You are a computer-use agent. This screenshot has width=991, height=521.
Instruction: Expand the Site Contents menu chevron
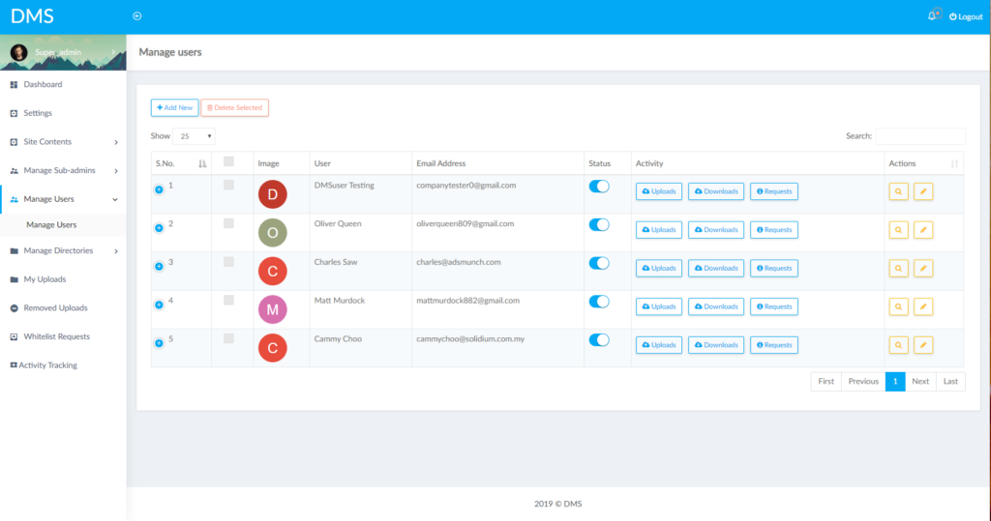[x=116, y=143]
